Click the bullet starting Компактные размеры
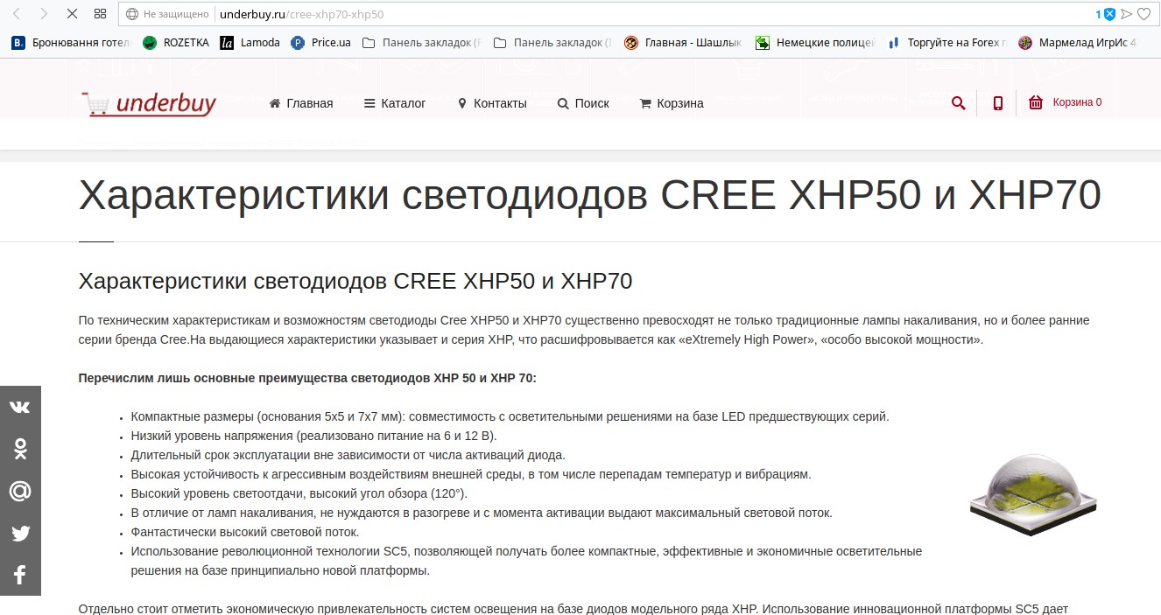The height and width of the screenshot is (615, 1161). [510, 416]
